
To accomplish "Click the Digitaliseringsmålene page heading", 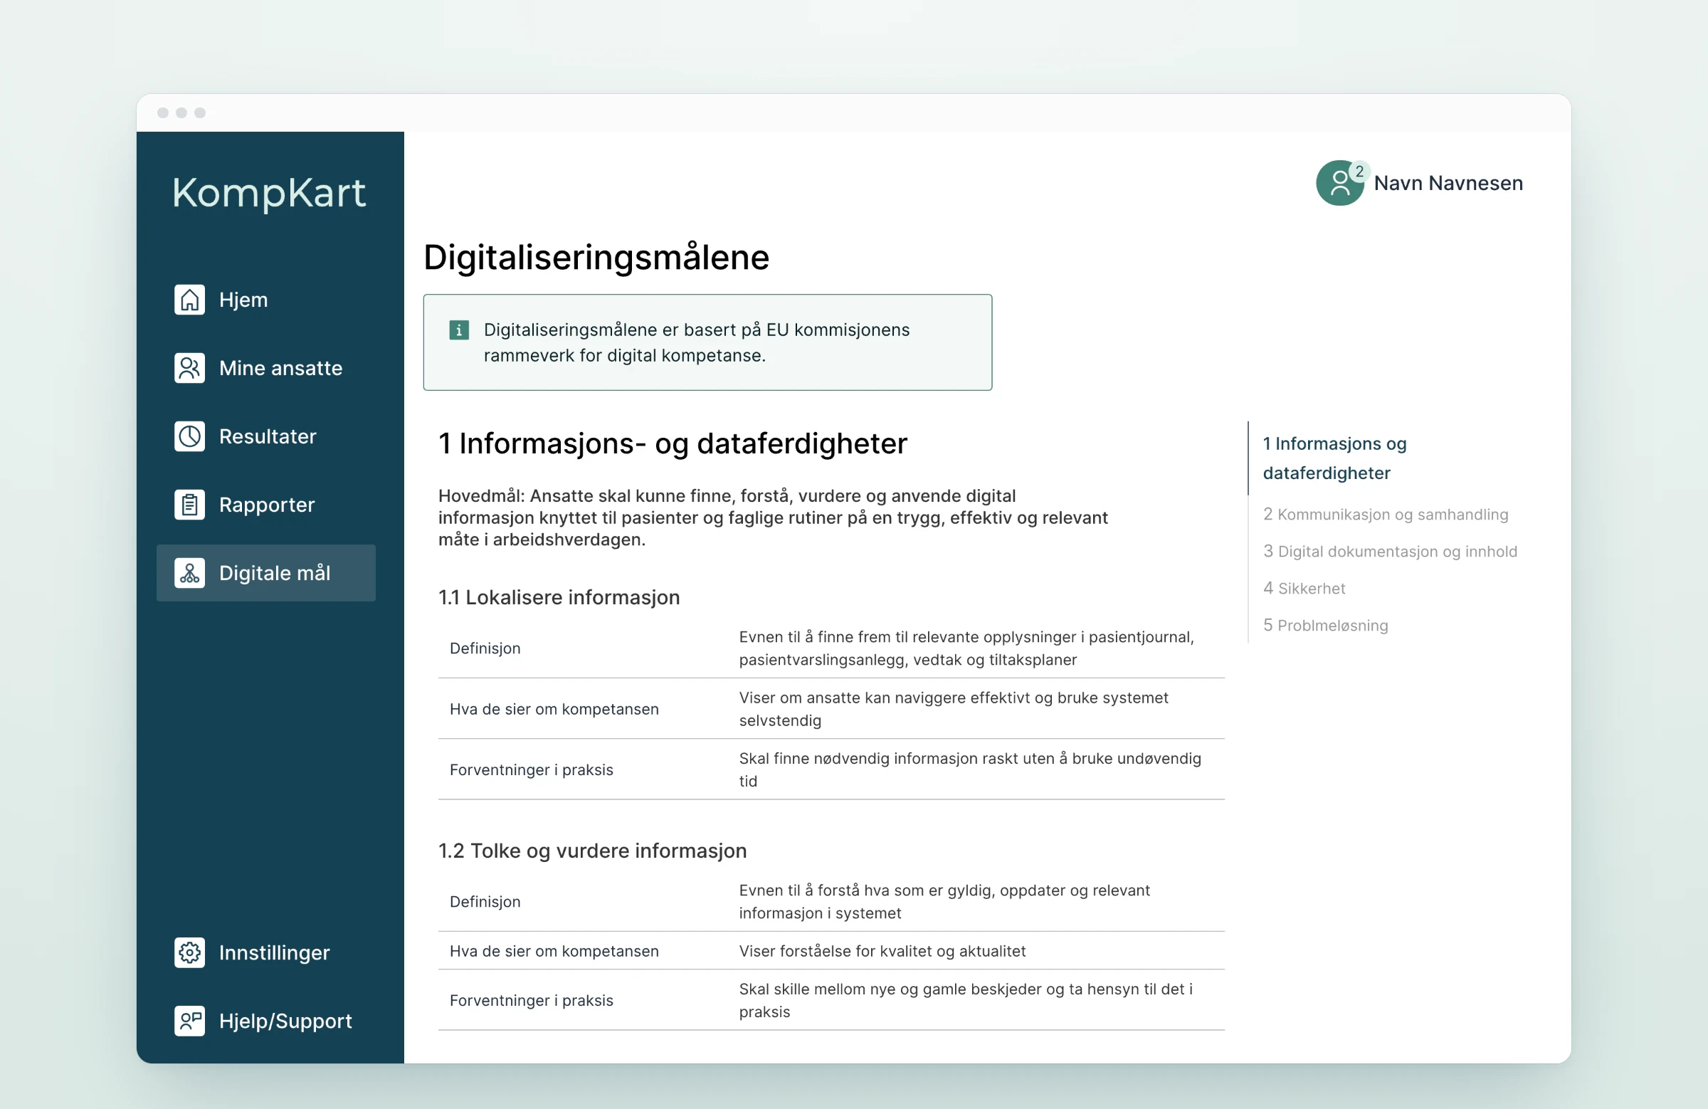I will pos(596,257).
